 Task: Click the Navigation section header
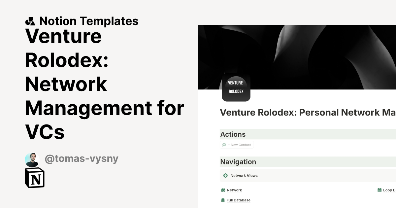[238, 162]
